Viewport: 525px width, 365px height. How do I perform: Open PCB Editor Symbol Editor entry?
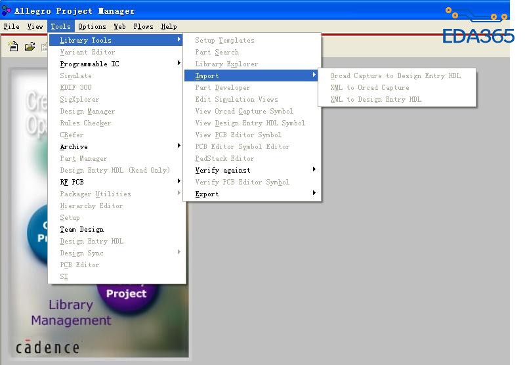click(x=252, y=146)
